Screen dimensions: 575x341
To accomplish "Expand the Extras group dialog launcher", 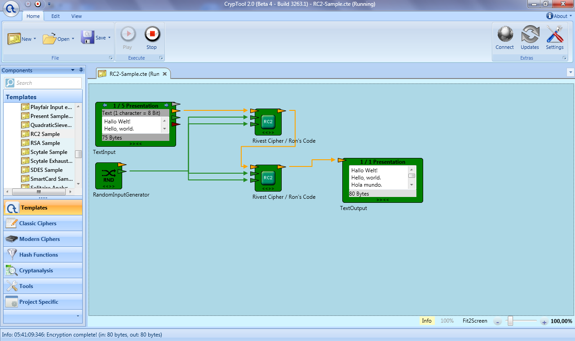I will (565, 58).
